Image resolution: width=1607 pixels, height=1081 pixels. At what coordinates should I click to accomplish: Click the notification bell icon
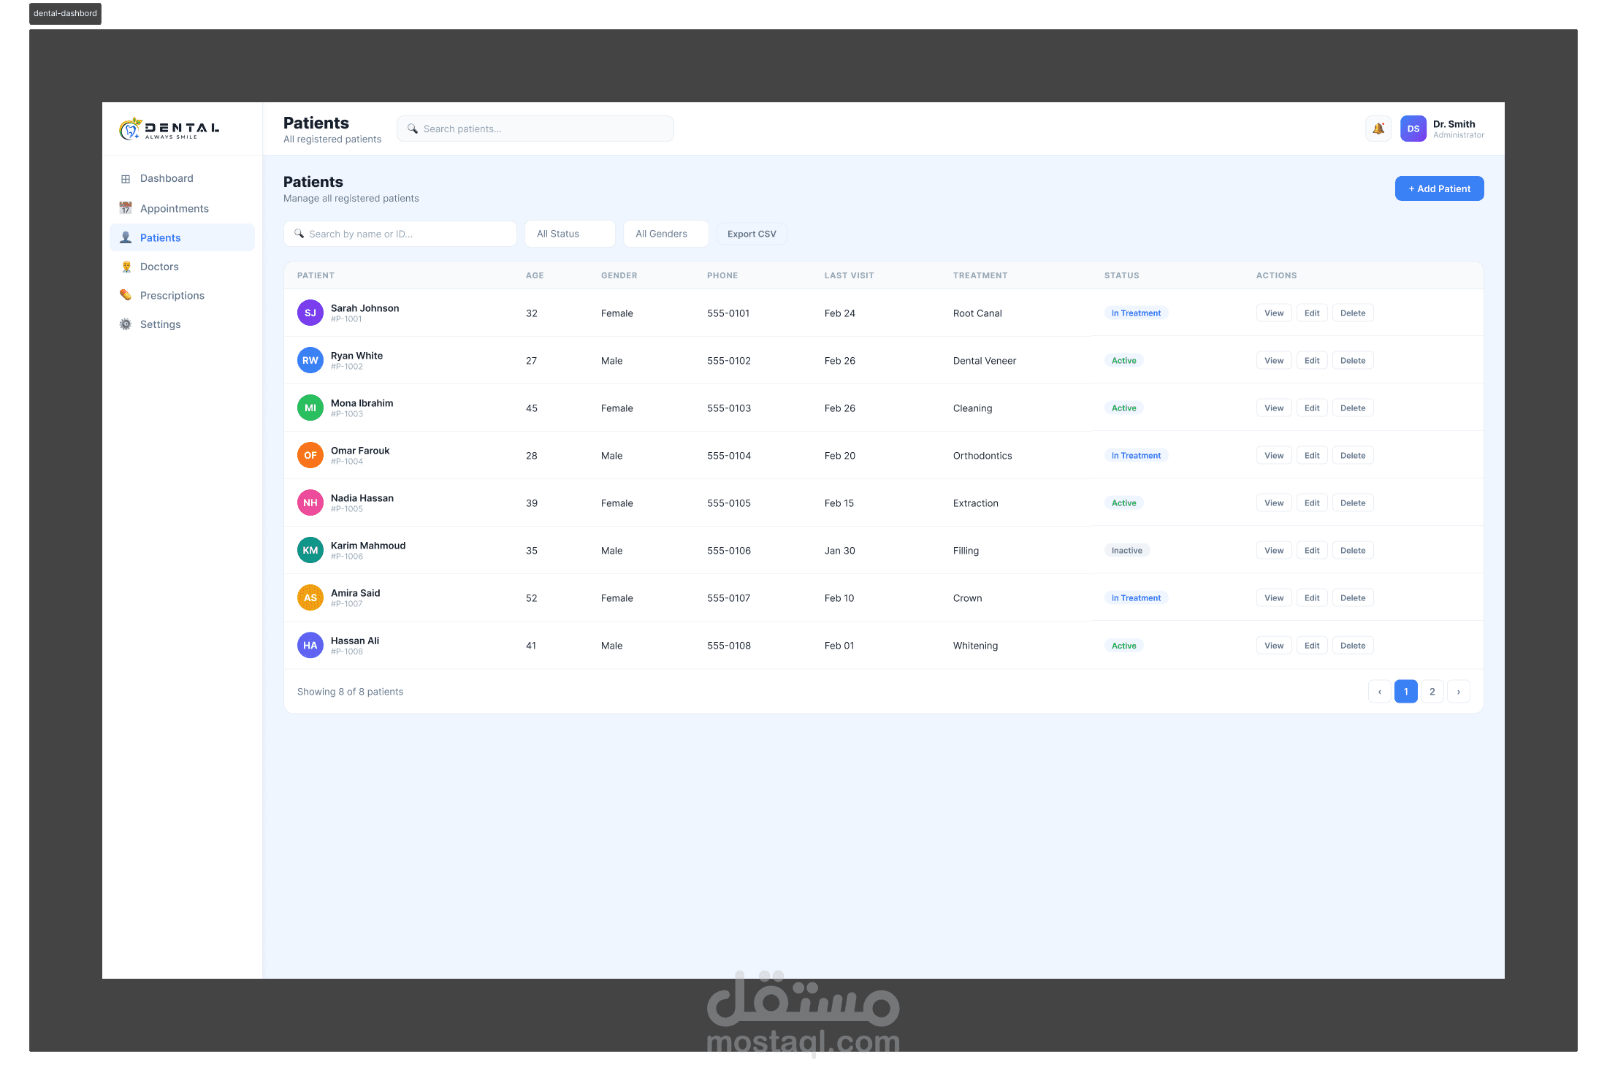[1378, 129]
